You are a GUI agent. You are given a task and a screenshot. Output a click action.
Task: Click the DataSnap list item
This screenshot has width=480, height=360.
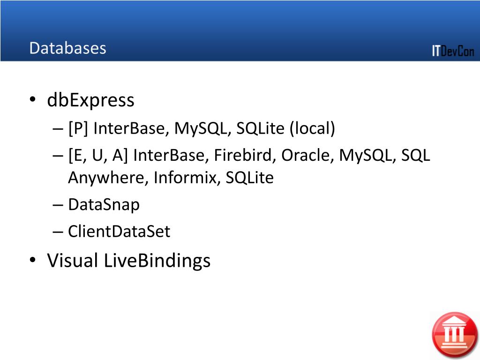[x=104, y=204]
